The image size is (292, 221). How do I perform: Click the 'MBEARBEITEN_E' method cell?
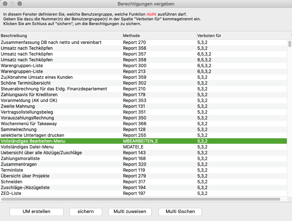pyautogui.click(x=141, y=141)
